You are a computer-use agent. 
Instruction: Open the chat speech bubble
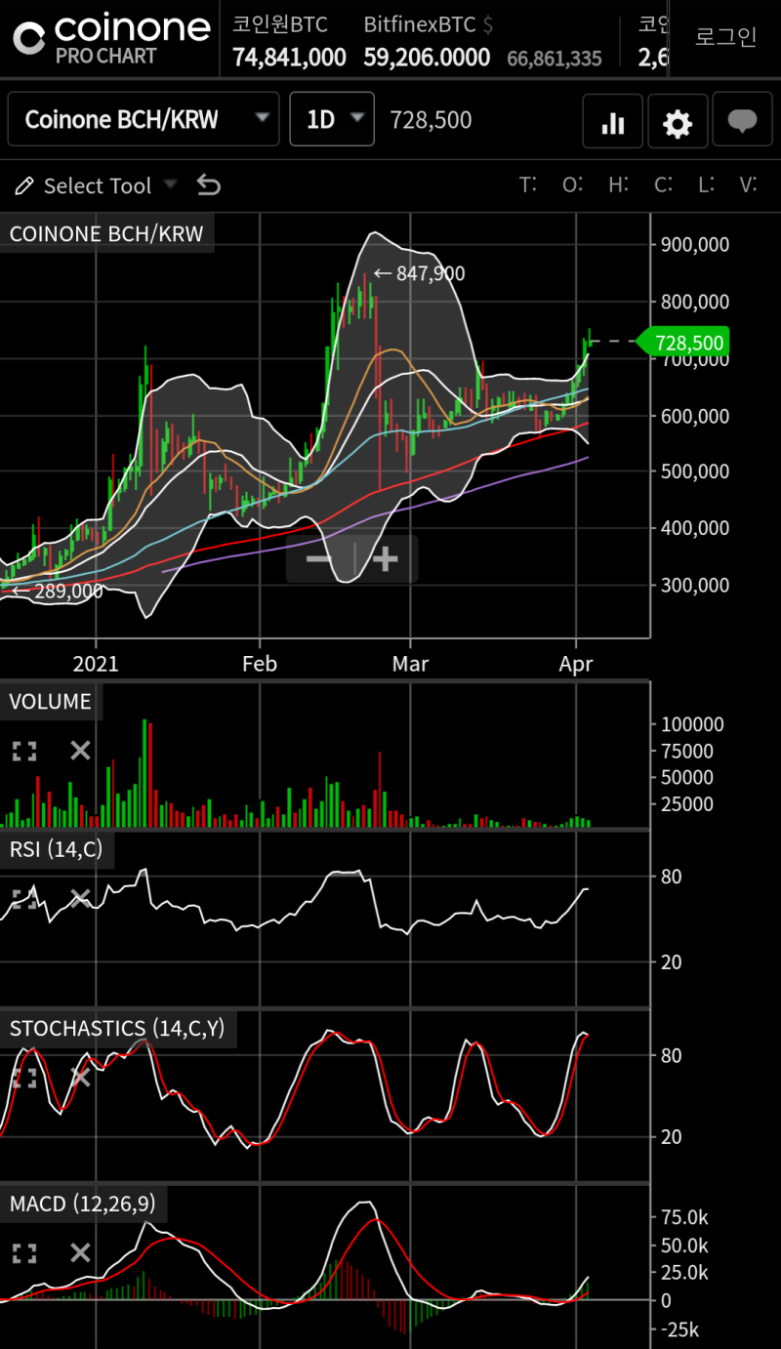click(x=743, y=121)
